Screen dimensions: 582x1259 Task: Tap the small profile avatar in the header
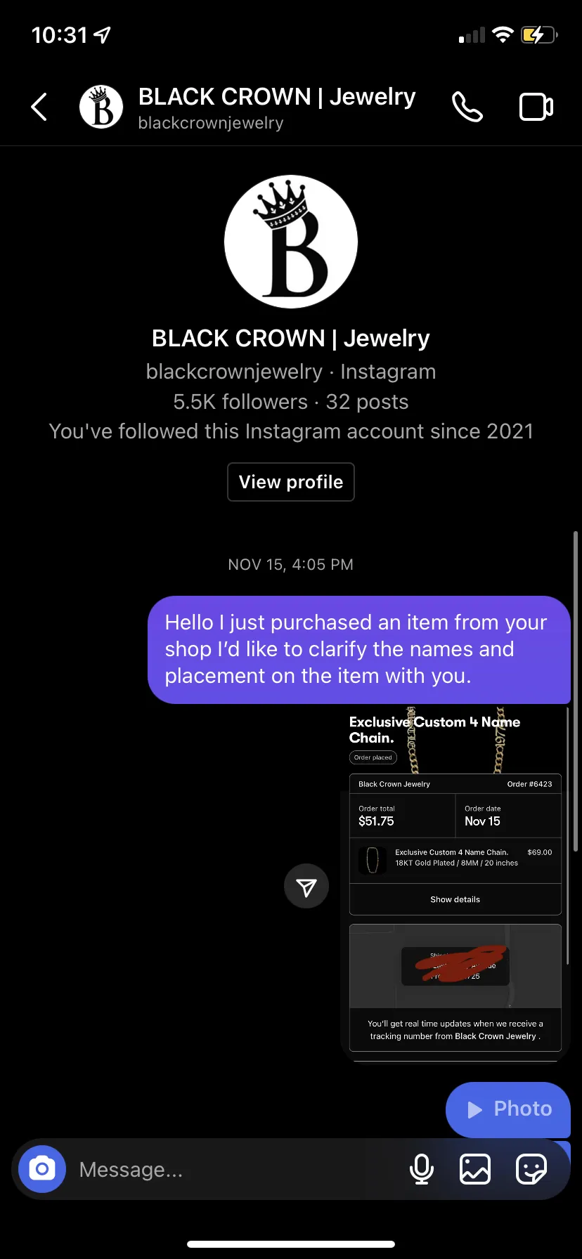tap(101, 107)
